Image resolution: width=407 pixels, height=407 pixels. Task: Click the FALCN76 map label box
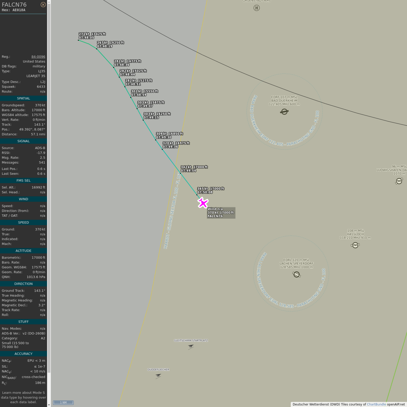pos(221,213)
